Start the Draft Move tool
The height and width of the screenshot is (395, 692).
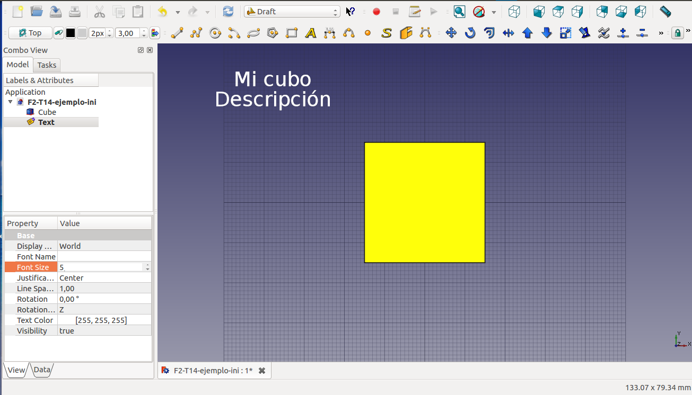pyautogui.click(x=451, y=33)
